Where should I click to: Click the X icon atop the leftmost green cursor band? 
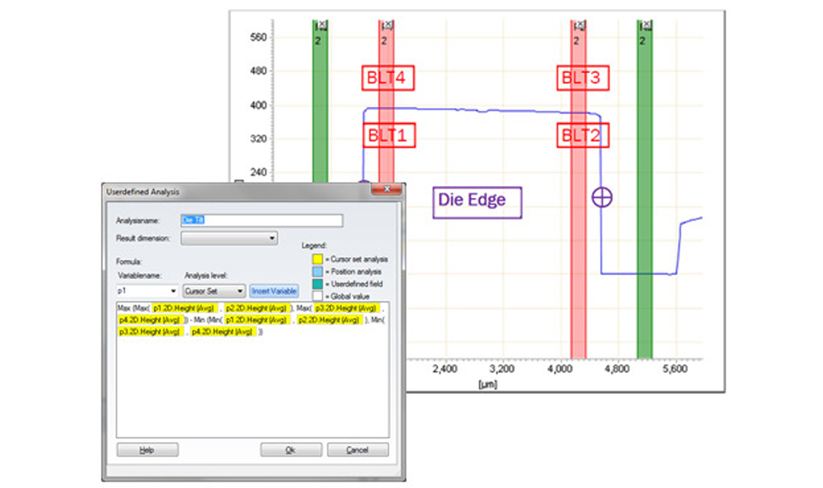tap(322, 24)
